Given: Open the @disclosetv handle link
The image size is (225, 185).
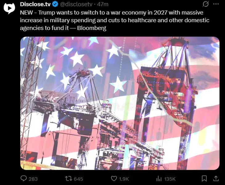Looking at the screenshot, I should [76, 4].
